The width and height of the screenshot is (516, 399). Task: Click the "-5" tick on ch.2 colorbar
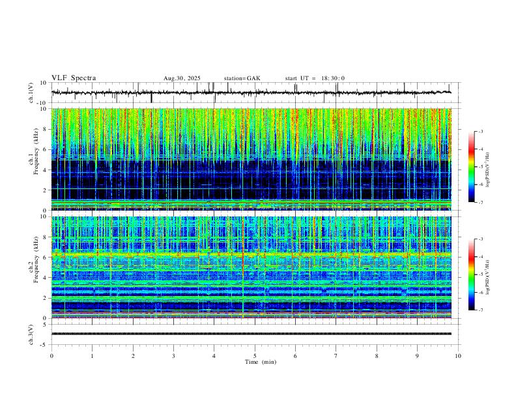tap(481, 274)
